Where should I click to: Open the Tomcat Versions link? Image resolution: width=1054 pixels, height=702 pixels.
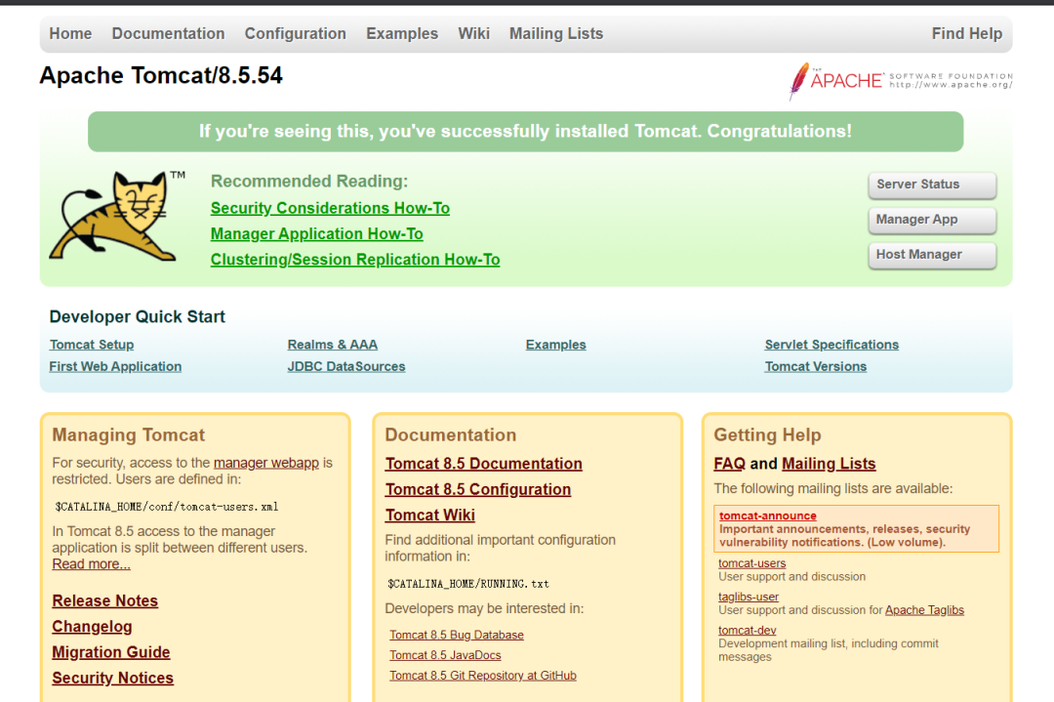[815, 366]
